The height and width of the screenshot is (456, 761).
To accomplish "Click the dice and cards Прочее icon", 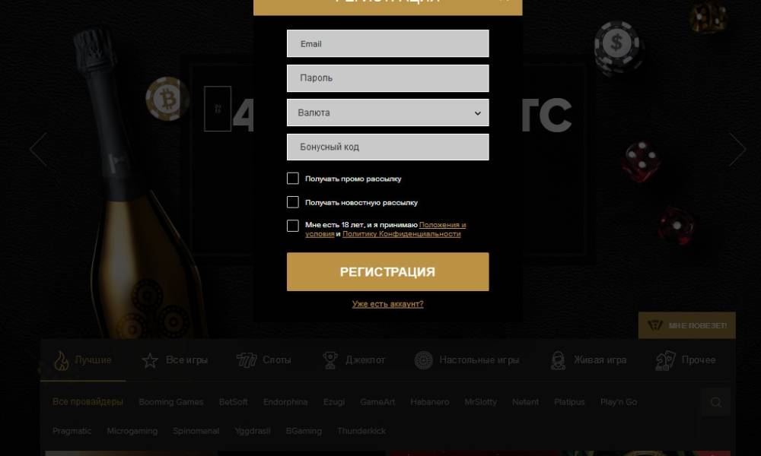I will [x=665, y=360].
